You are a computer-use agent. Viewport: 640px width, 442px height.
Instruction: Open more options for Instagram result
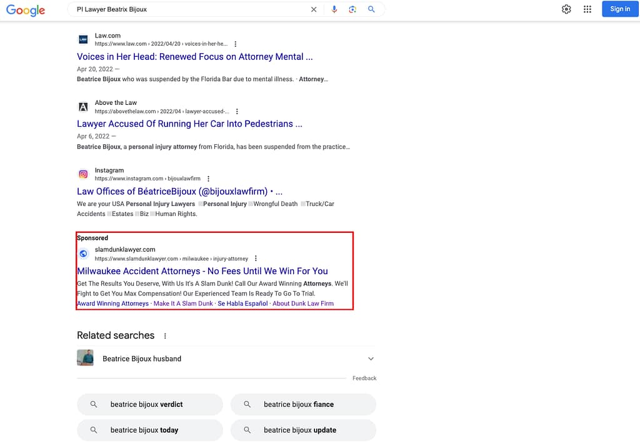click(209, 179)
